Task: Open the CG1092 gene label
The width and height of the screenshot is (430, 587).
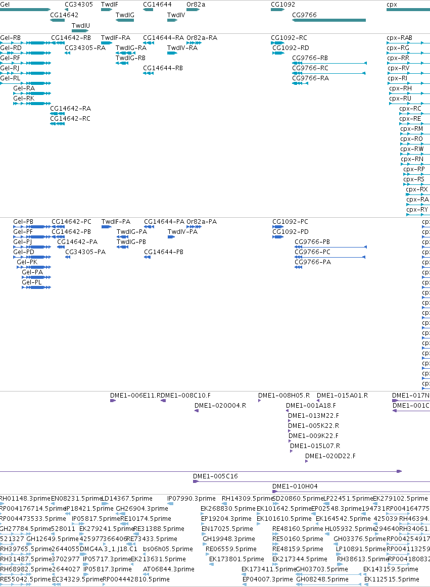Action: click(283, 5)
